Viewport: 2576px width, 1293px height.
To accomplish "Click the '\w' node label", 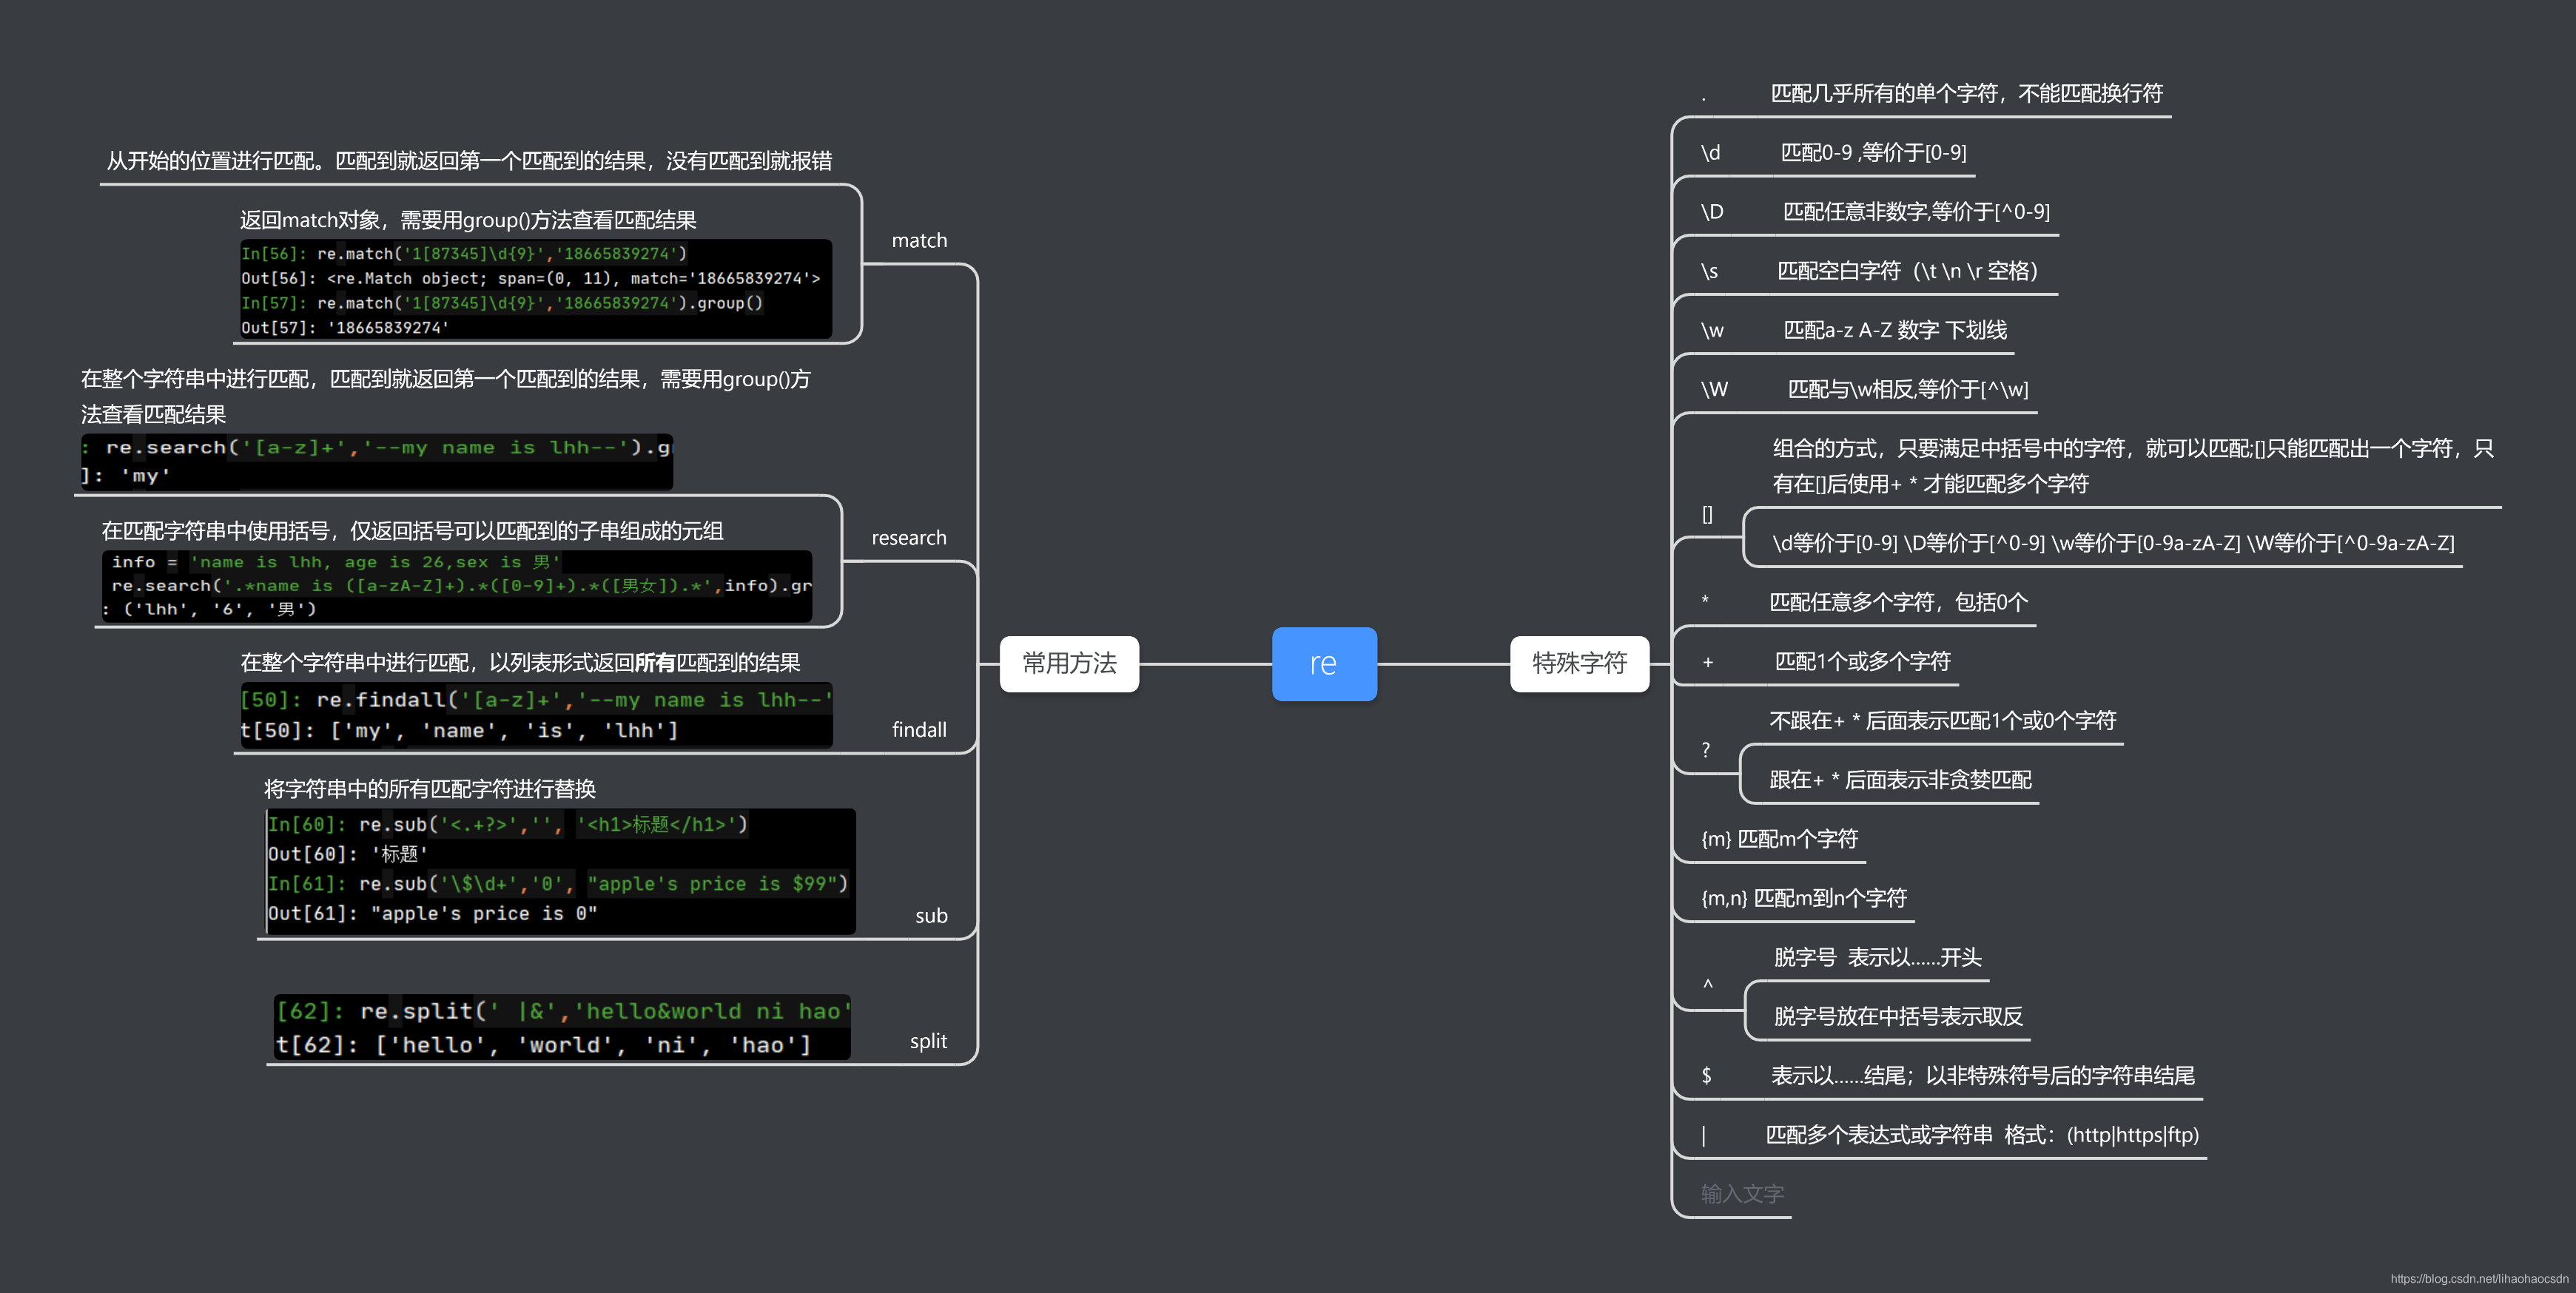I will pos(1712,330).
